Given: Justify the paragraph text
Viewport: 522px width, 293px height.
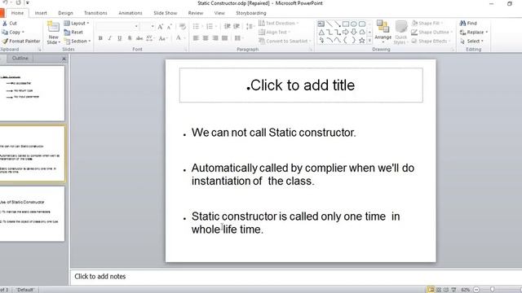Looking at the screenshot, I should click(x=225, y=38).
